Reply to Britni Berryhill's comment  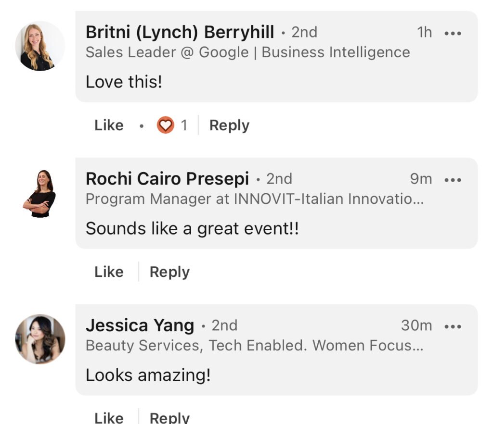[229, 125]
